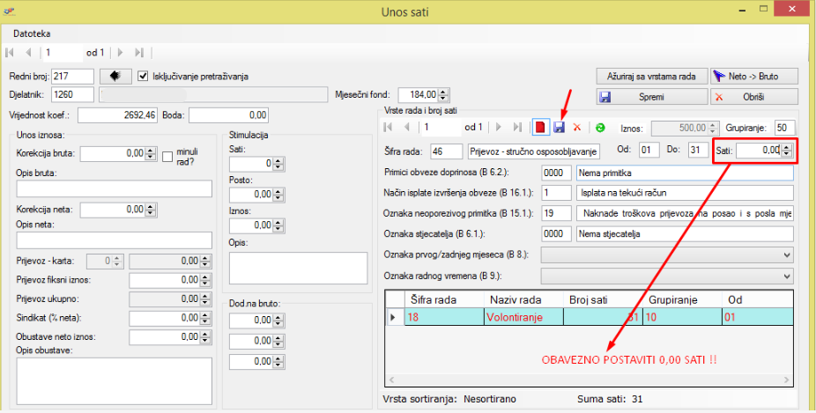Image resolution: width=816 pixels, height=413 pixels.
Task: Go to the last record in work types navigator
Action: [517, 127]
